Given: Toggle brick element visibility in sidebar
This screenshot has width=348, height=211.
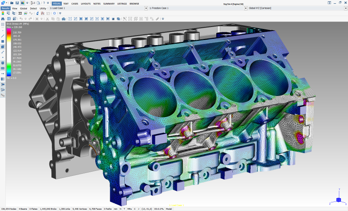Looking at the screenshot, I should point(3,47).
